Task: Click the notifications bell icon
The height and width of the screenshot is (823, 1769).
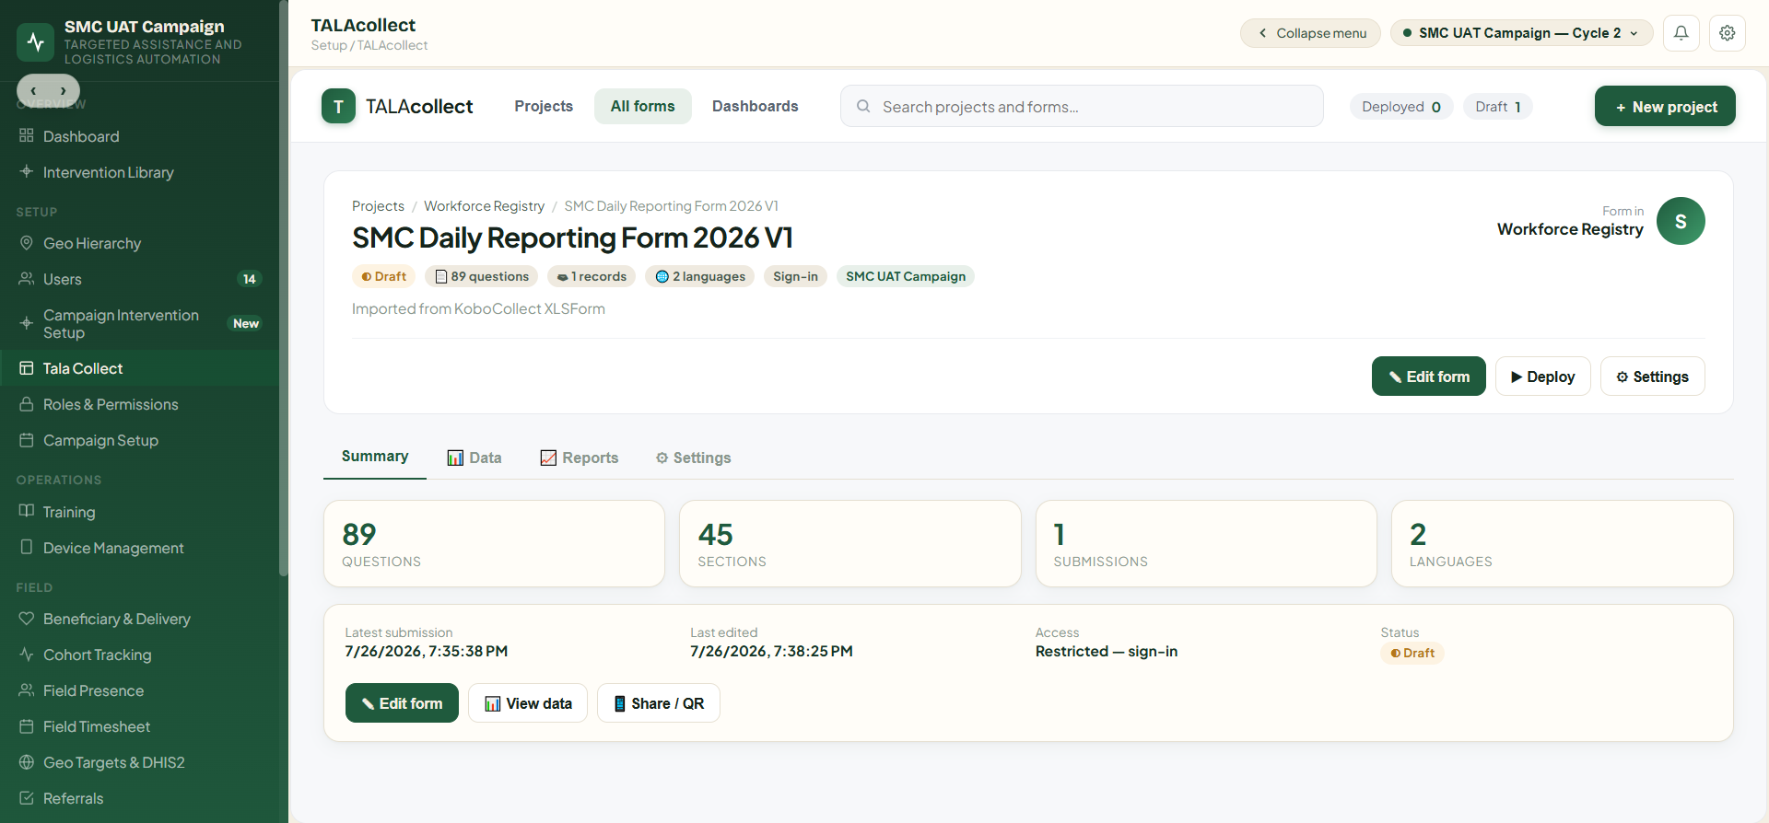Action: pos(1681,33)
